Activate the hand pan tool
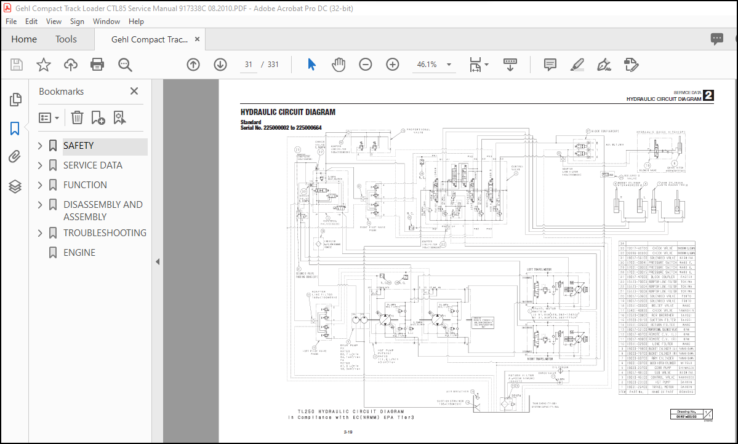Viewport: 738px width, 444px height. (x=339, y=65)
